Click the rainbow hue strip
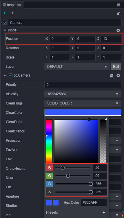 tap(49, 141)
